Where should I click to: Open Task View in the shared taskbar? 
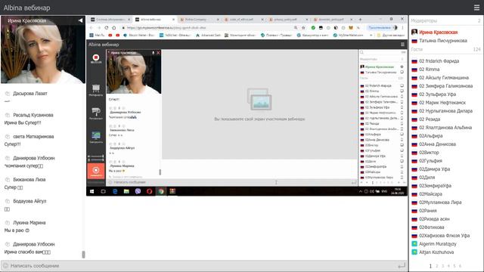[103, 191]
